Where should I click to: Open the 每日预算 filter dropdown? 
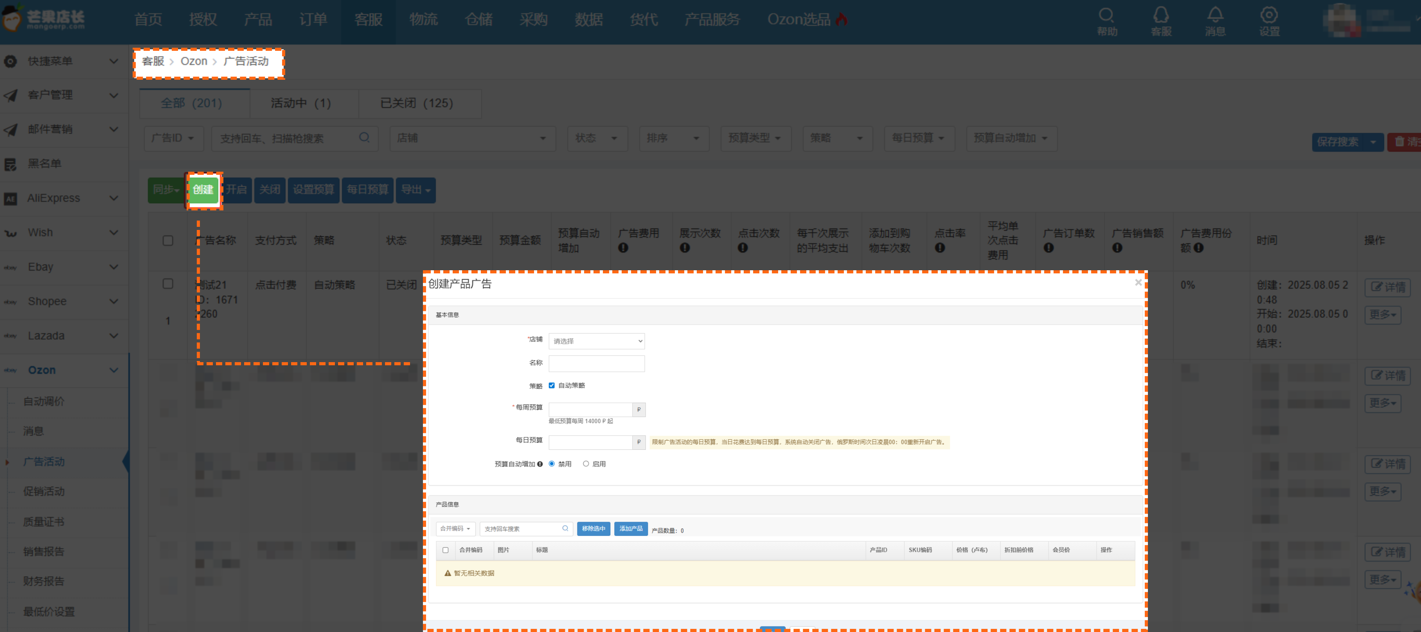pos(919,138)
